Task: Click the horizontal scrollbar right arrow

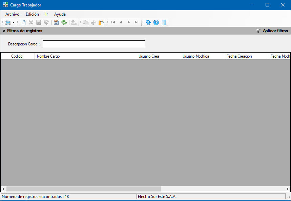Action: coord(288,189)
